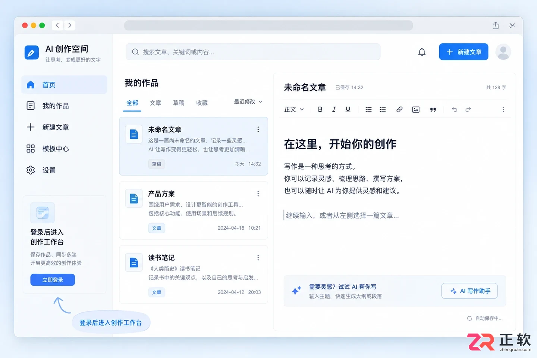
Task: Click the 立即登录 button
Action: (53, 280)
